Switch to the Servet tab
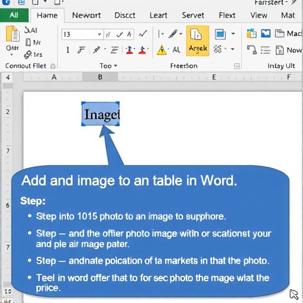303x303 pixels. (x=193, y=15)
